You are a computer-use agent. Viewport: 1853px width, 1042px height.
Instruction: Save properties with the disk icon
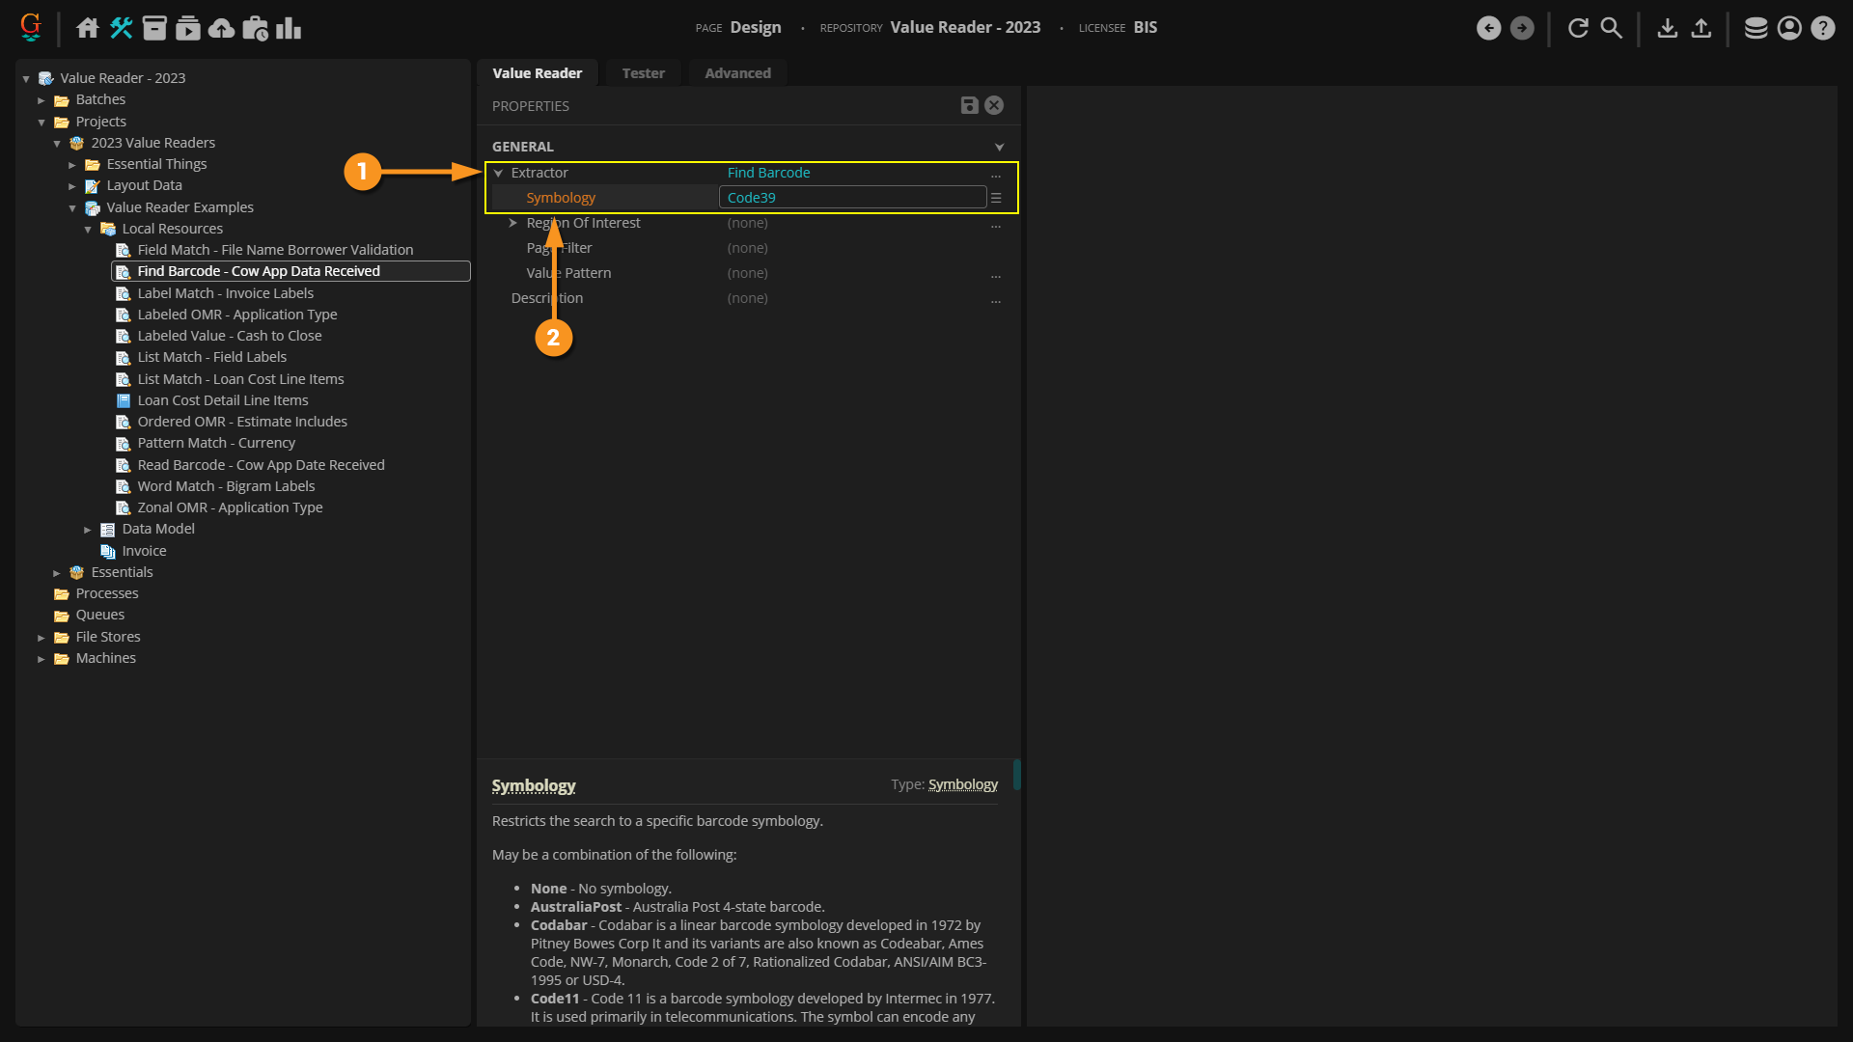pyautogui.click(x=969, y=105)
